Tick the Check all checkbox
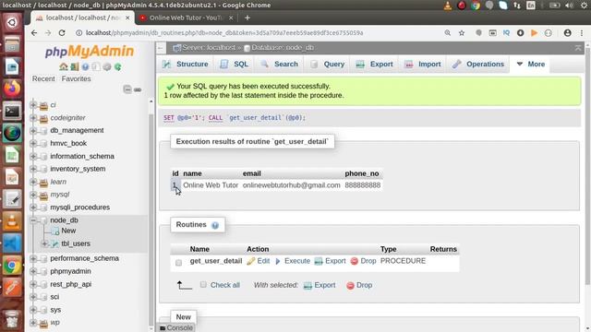Screen dimensions: 591x332 point(203,285)
